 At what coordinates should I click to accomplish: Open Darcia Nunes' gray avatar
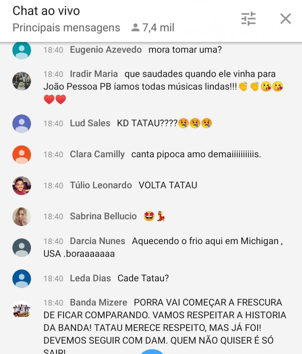22,248
